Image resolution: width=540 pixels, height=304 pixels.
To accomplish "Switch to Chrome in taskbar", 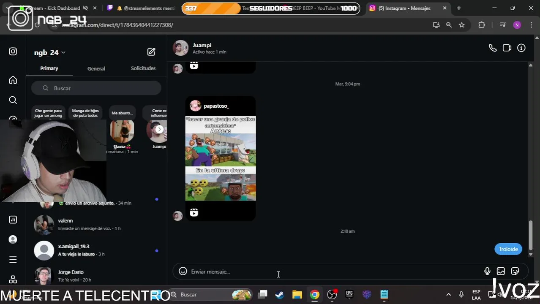I will click(x=314, y=294).
